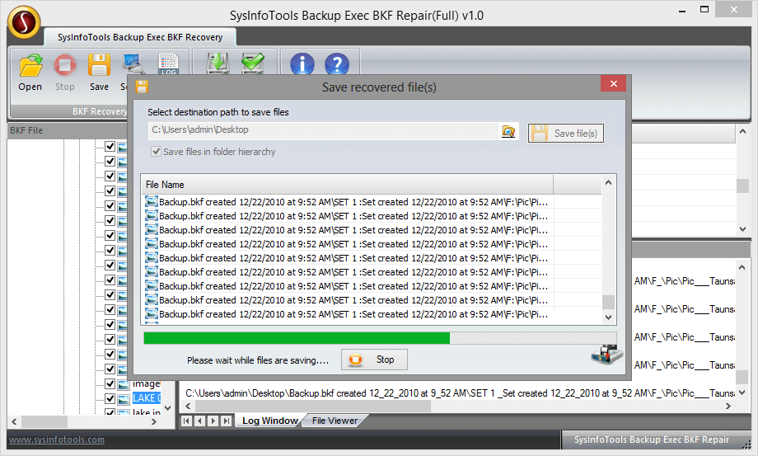Click down arrow of the dialog file list scrollbar
This screenshot has width=758, height=456.
click(609, 317)
